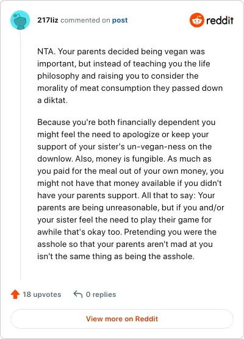Collapse the comment via the vertical thread line

point(20,155)
